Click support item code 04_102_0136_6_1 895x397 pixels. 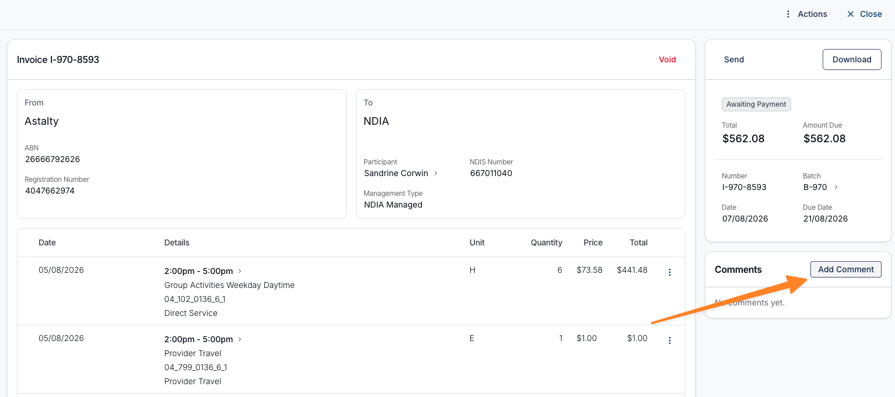pos(195,299)
